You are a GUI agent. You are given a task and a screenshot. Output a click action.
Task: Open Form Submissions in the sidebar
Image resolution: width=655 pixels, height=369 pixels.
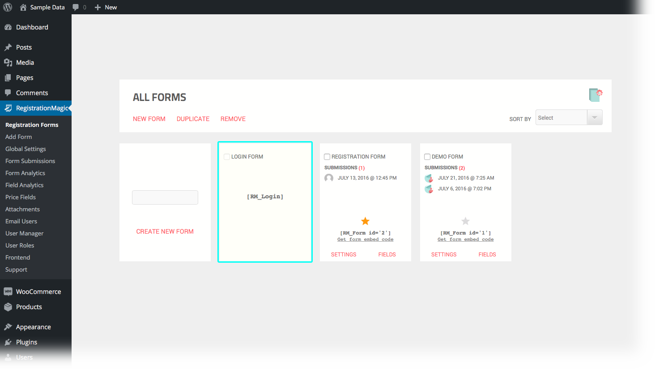coord(30,161)
